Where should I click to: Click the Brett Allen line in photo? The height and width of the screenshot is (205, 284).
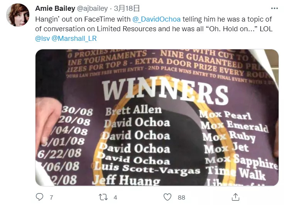(x=134, y=110)
